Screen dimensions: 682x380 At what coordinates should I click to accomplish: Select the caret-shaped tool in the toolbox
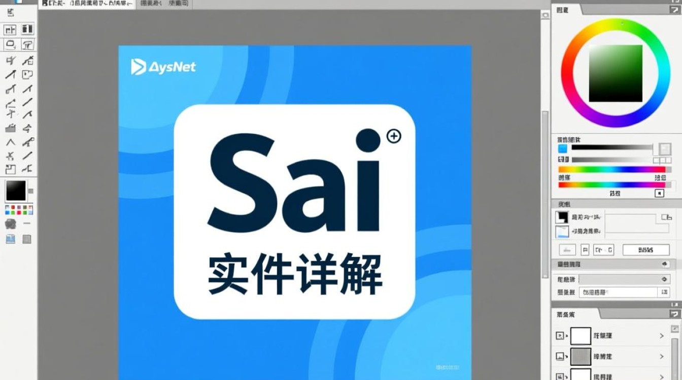[x=11, y=142]
